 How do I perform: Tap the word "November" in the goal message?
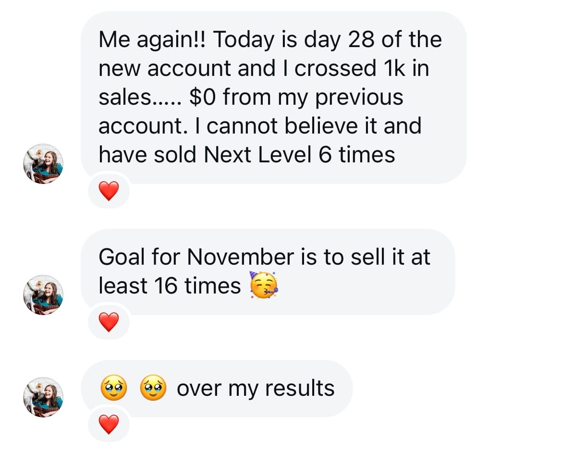coord(240,257)
